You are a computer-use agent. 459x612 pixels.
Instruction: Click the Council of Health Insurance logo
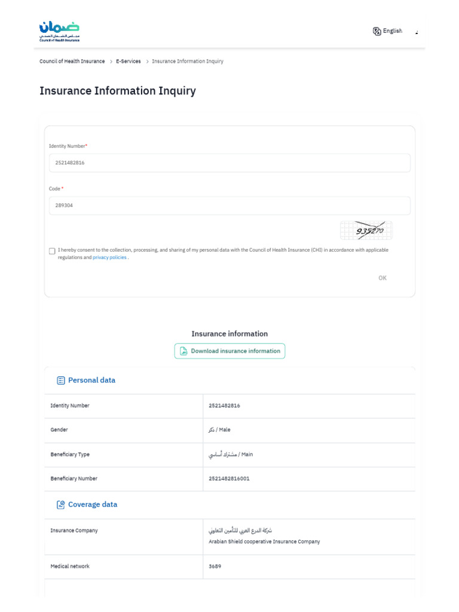pyautogui.click(x=59, y=31)
